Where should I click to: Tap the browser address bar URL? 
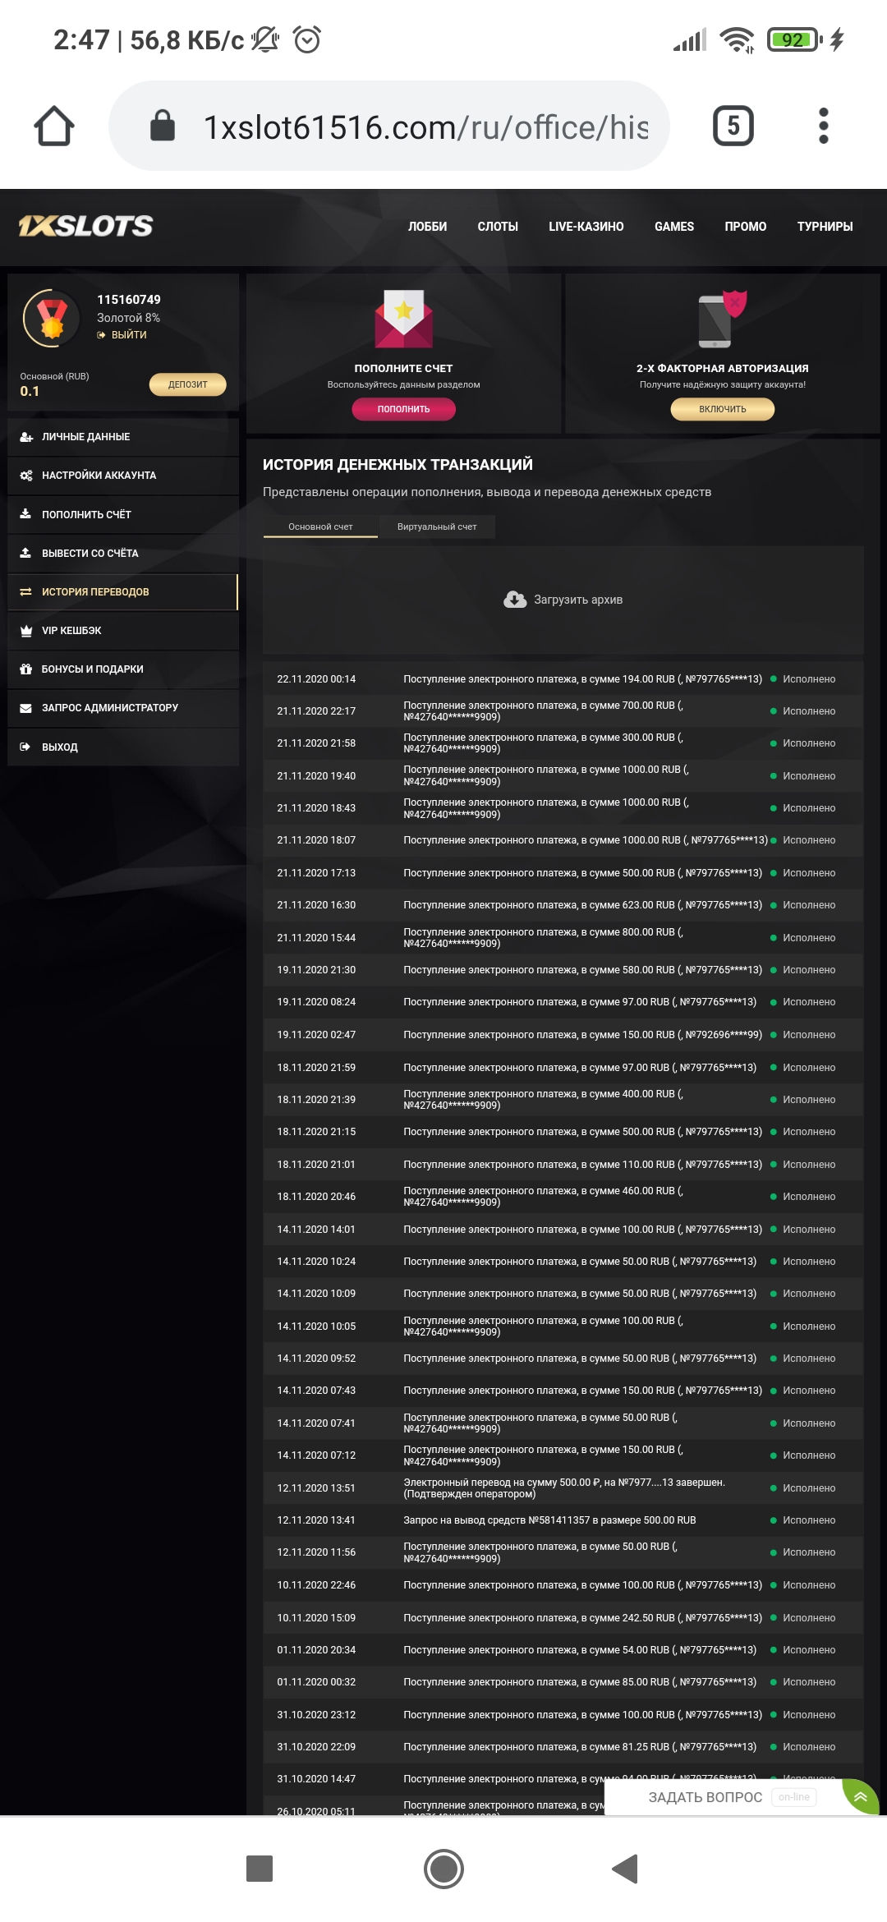425,127
